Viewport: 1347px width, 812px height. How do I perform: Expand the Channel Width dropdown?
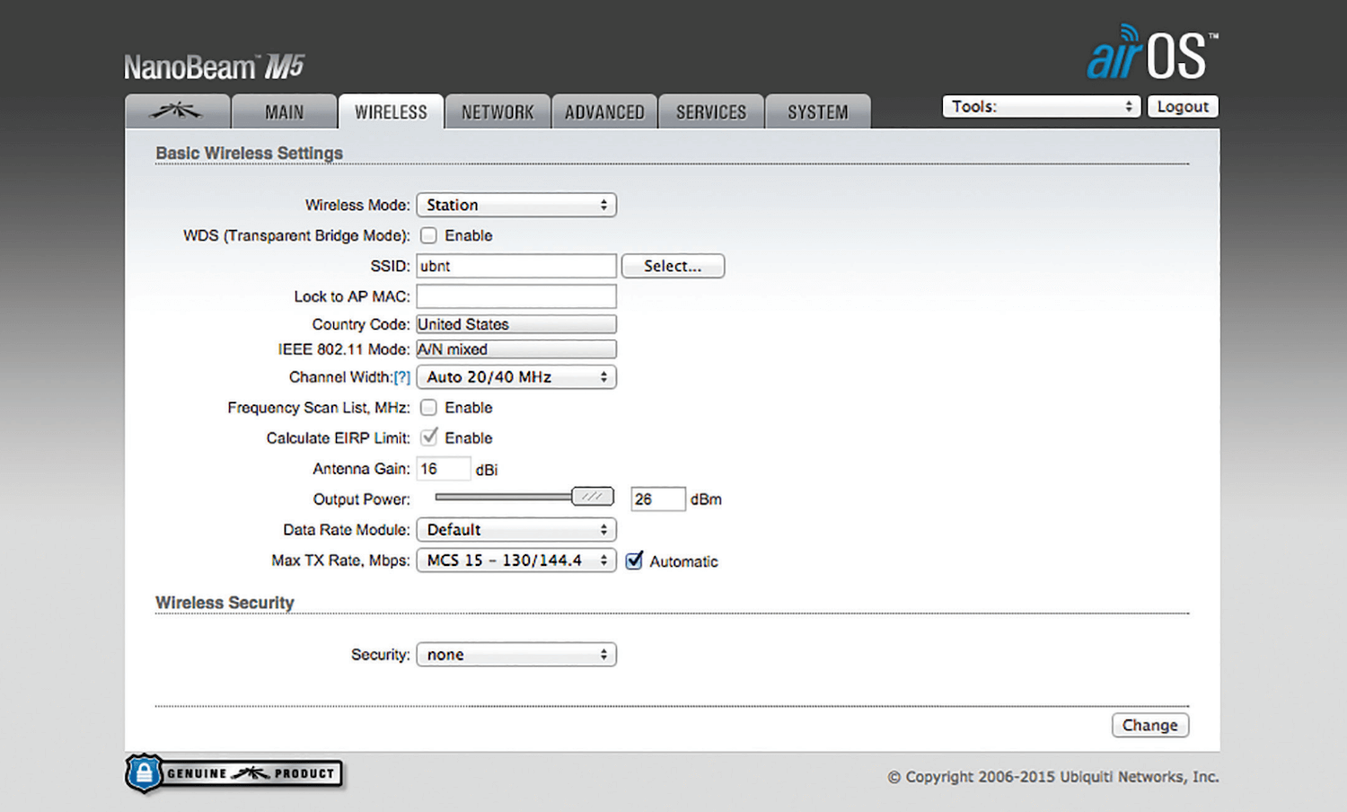[516, 377]
